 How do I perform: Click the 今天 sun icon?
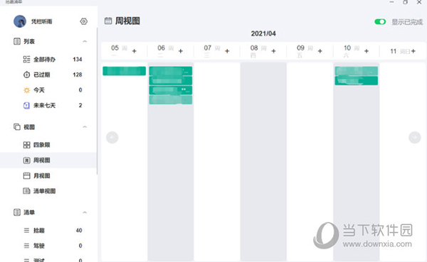tap(26, 90)
